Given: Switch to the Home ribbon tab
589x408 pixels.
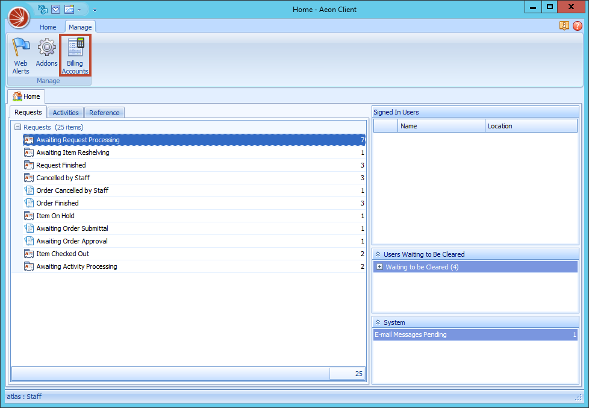Looking at the screenshot, I should pos(48,27).
